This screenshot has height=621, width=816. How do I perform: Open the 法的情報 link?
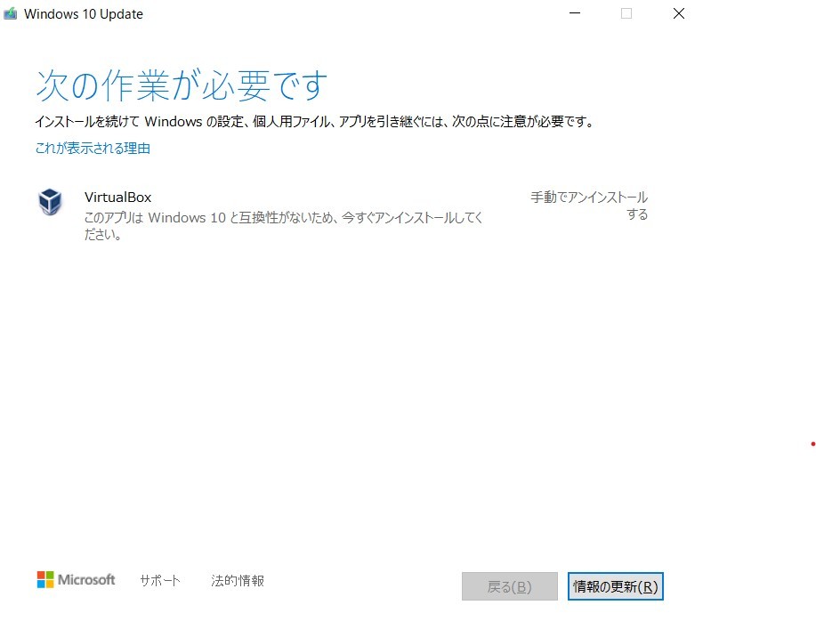click(x=238, y=580)
